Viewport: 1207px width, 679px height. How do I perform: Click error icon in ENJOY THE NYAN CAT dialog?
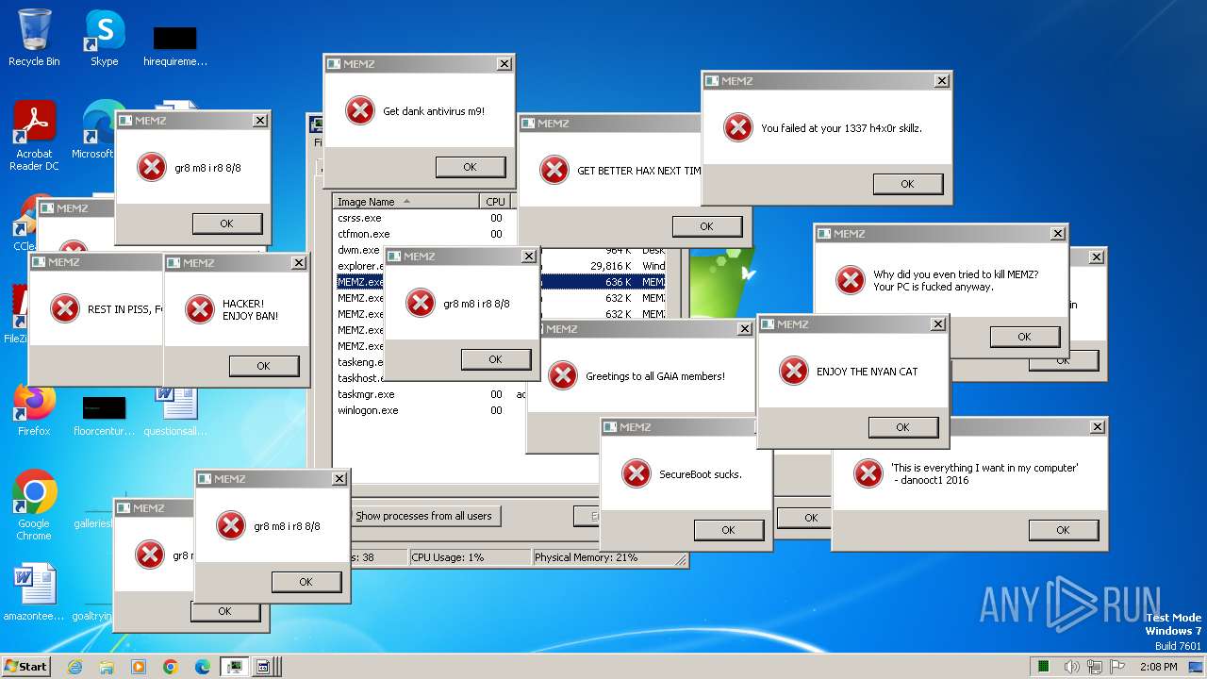click(x=794, y=371)
